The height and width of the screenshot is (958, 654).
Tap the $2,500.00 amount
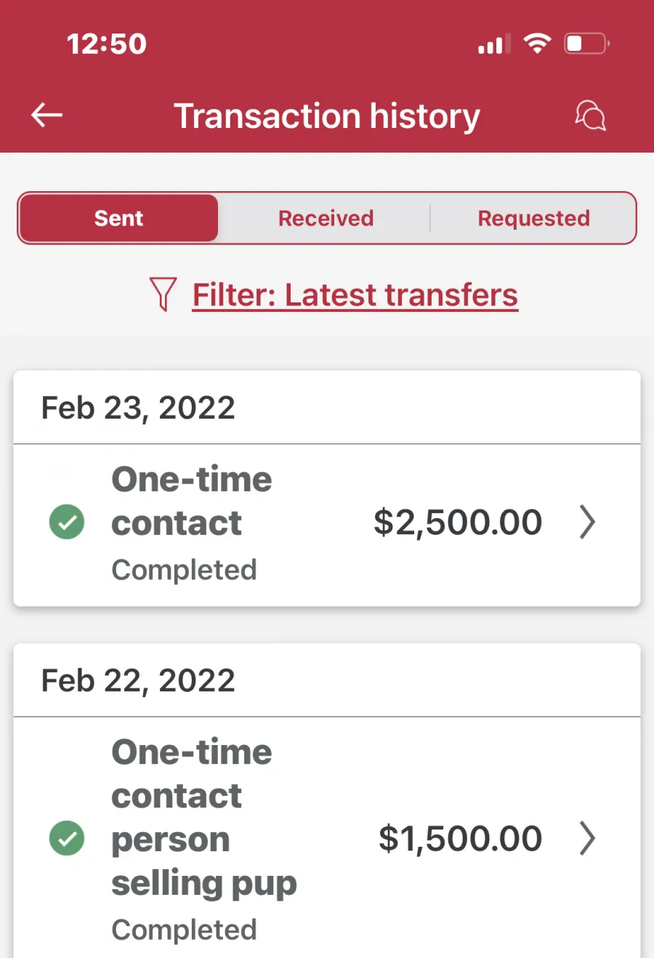tap(458, 522)
